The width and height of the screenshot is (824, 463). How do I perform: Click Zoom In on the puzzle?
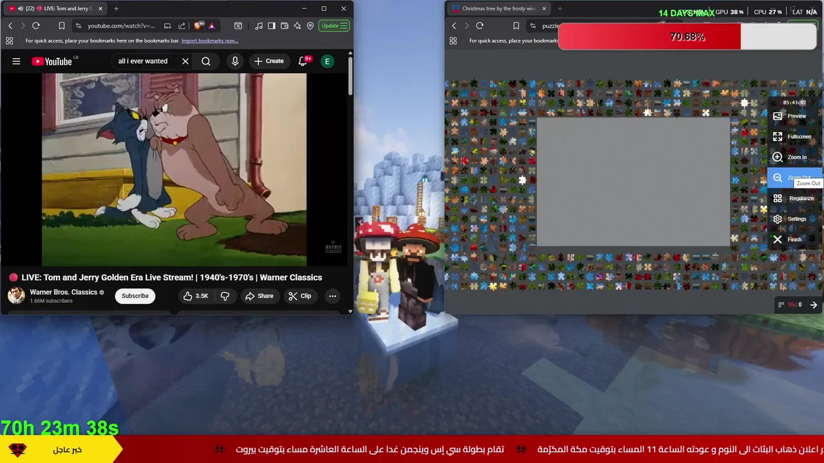(x=795, y=157)
